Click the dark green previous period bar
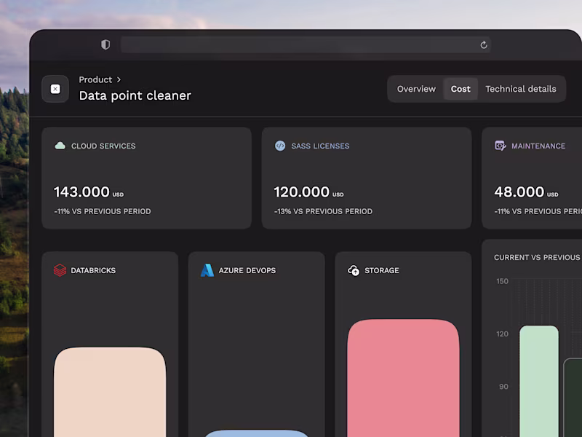 pyautogui.click(x=573, y=398)
